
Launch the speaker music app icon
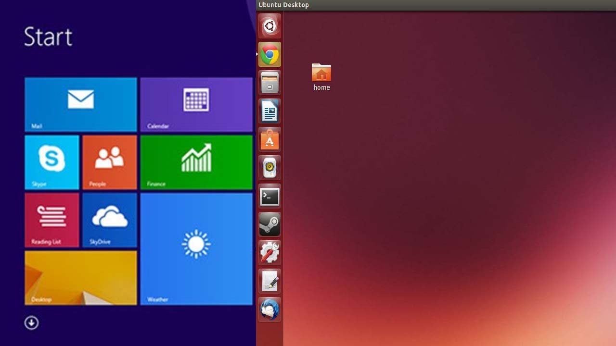pos(269,168)
